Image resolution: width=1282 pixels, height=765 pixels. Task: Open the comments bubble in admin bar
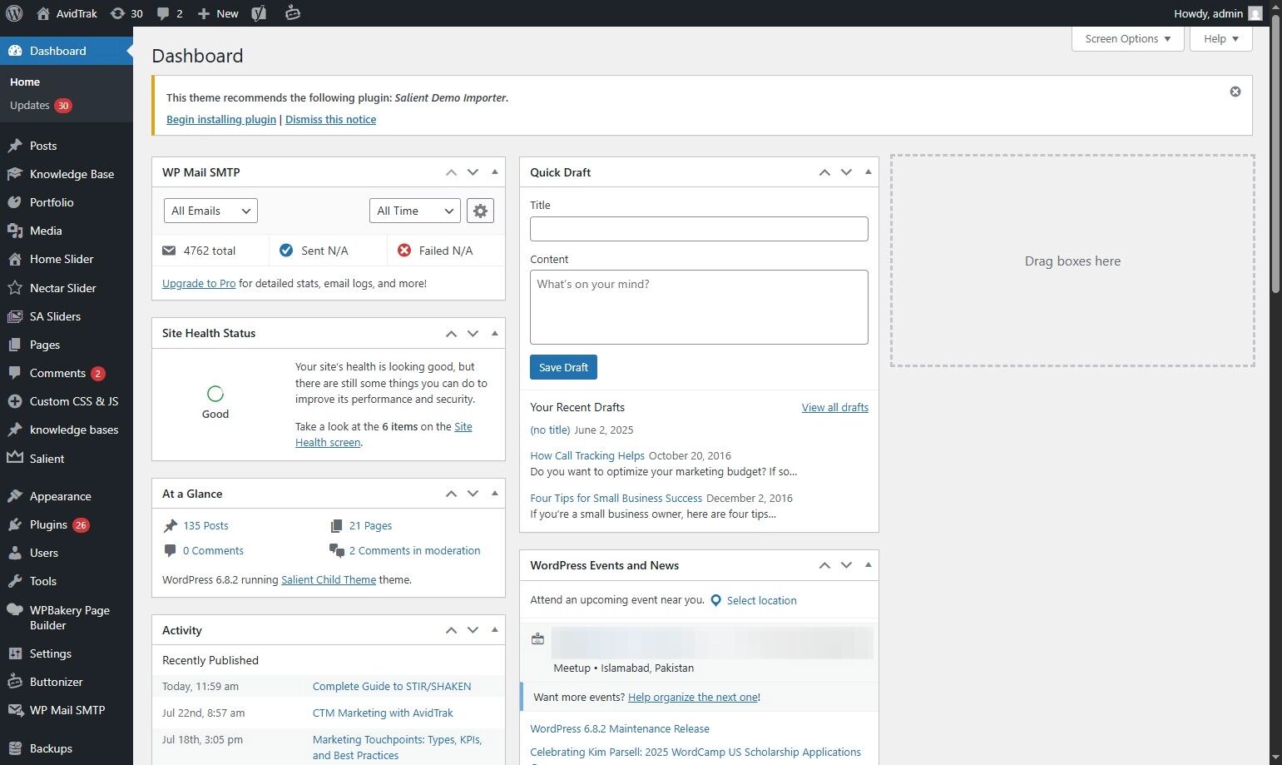[170, 13]
